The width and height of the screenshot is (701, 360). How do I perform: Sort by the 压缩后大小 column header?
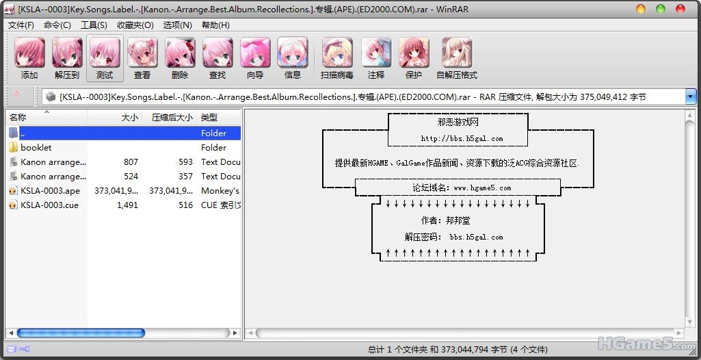169,117
